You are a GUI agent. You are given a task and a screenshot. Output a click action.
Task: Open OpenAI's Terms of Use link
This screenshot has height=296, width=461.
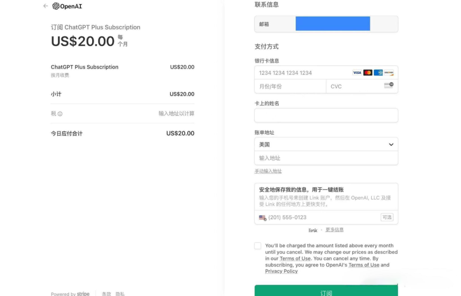364,265
